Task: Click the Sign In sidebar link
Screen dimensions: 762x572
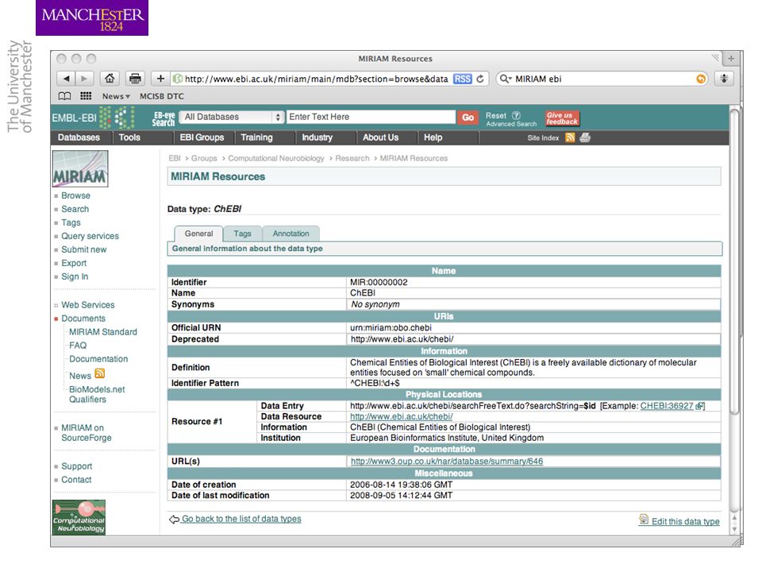Action: click(x=75, y=276)
